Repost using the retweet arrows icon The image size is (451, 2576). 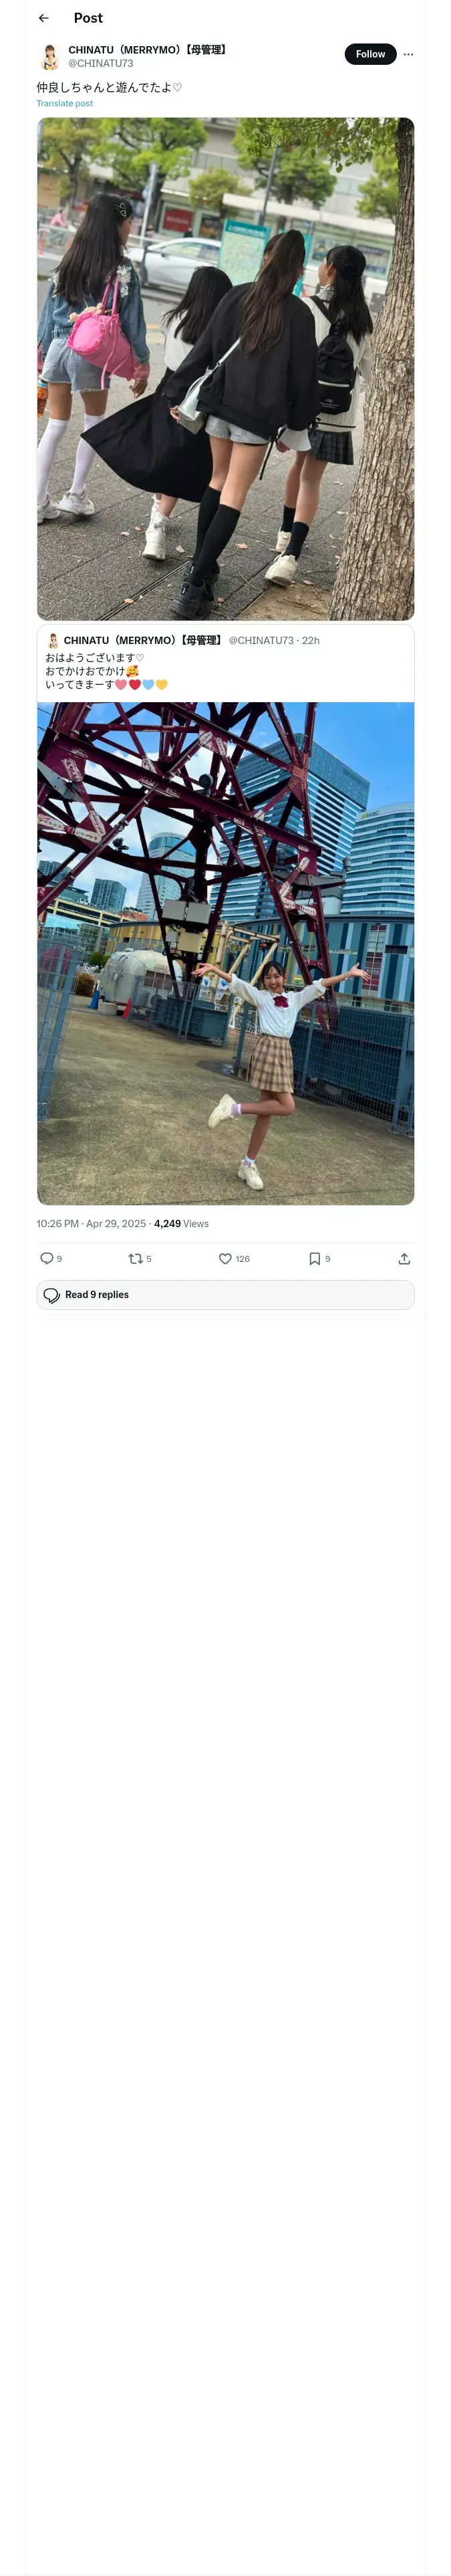coord(135,1258)
